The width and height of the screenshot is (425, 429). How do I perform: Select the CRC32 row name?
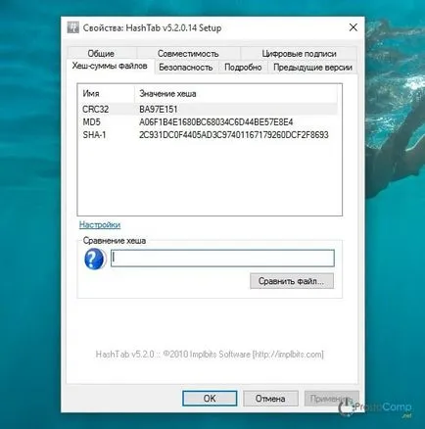[95, 109]
